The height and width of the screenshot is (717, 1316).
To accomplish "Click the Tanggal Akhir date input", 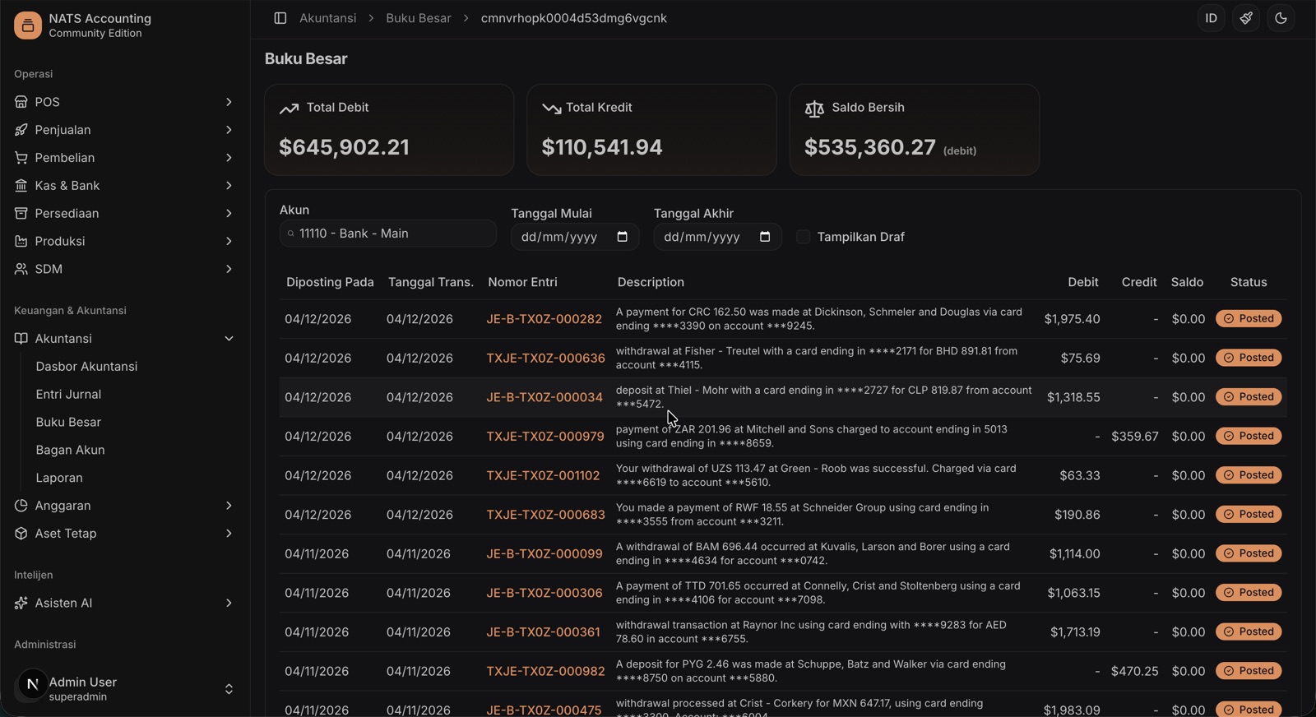I will 717,237.
